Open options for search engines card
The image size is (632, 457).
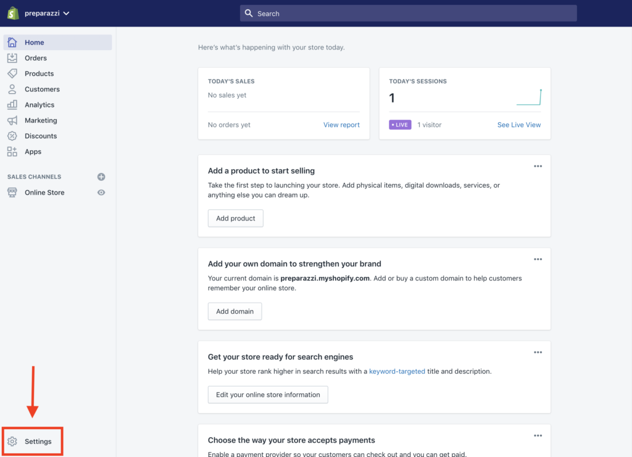(538, 353)
